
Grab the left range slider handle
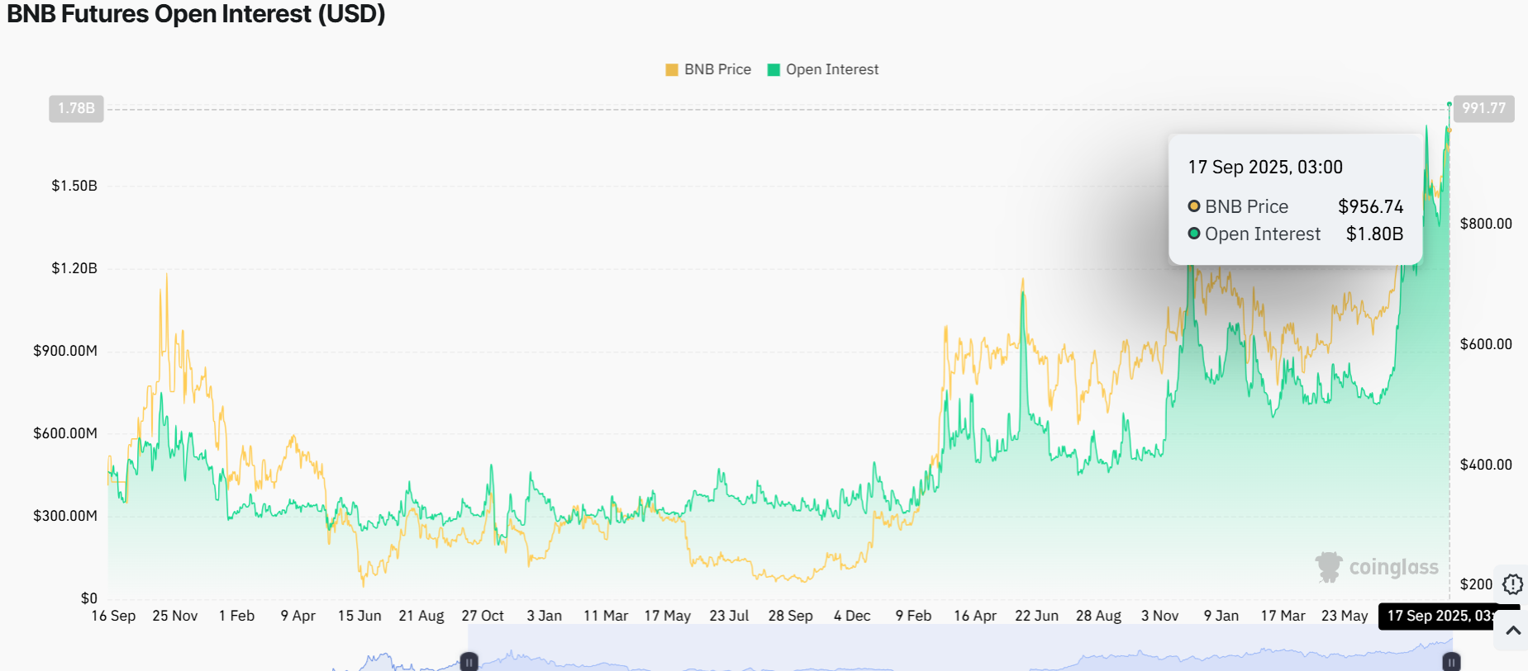coord(469,662)
